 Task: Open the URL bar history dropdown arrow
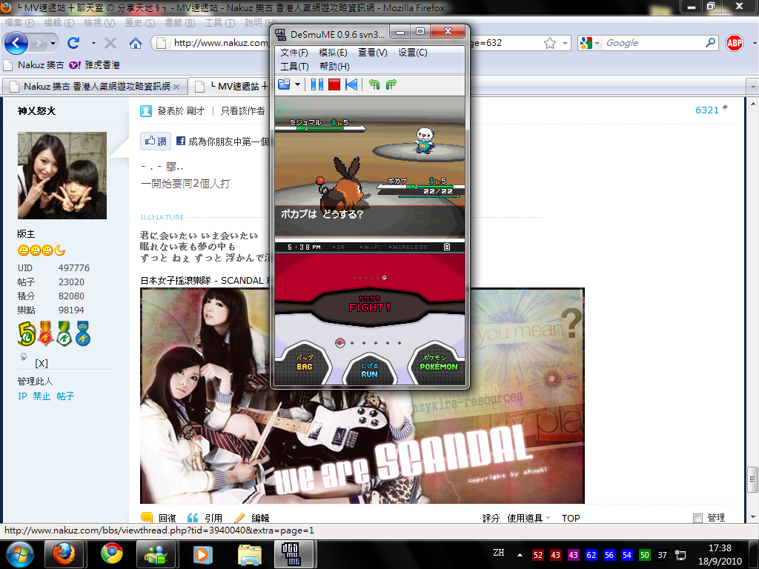click(565, 43)
